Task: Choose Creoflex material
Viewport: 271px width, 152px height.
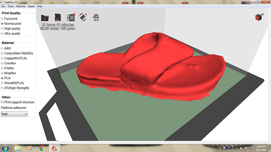Action: (8, 63)
